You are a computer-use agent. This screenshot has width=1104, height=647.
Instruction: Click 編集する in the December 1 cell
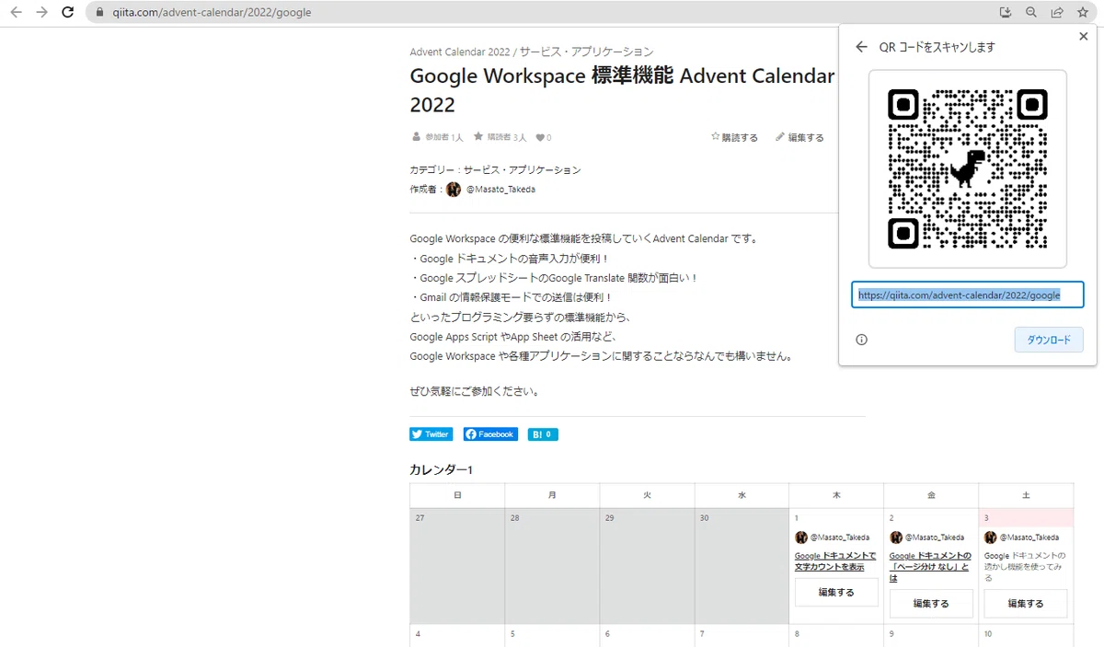[836, 593]
